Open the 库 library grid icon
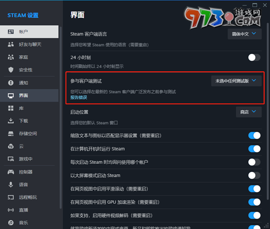The image size is (270, 229). tap(11, 108)
